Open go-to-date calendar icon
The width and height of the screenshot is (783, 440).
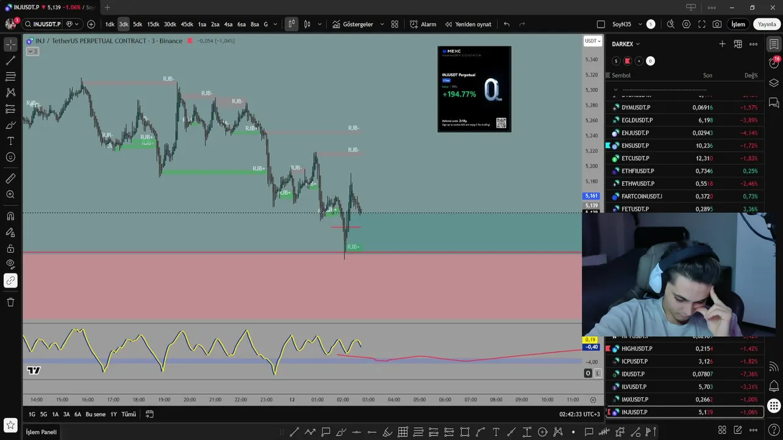tap(149, 414)
